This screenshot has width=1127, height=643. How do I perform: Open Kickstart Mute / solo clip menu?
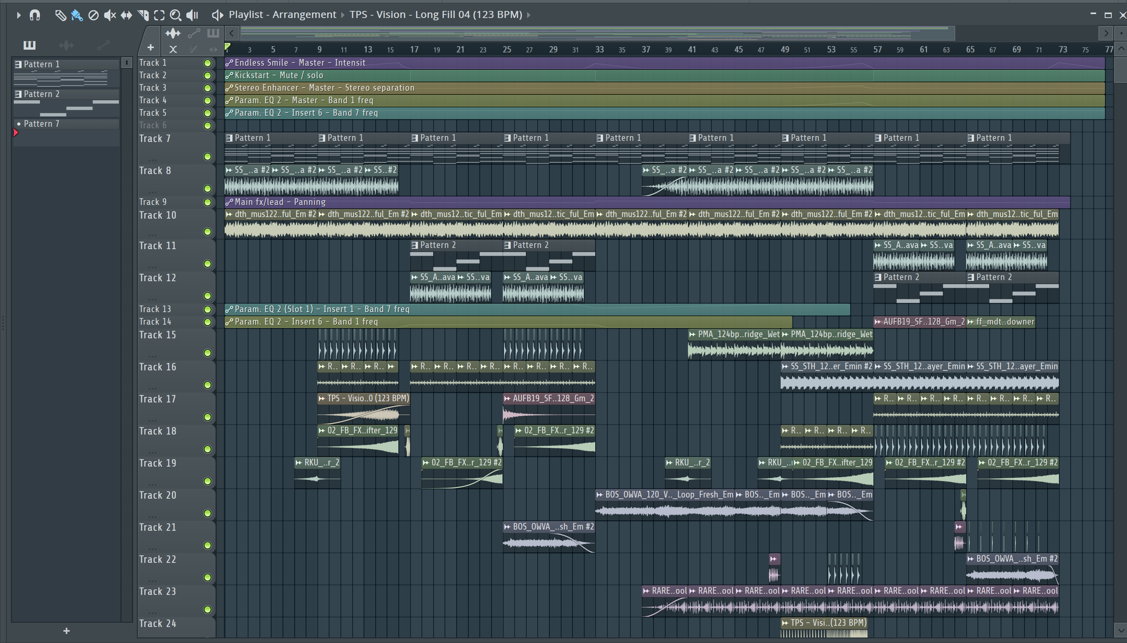pos(229,75)
